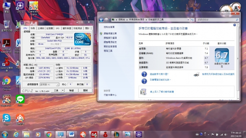Click the 驗證 button in CPU-Z
The width and height of the screenshot is (246, 138).
click(x=71, y=91)
